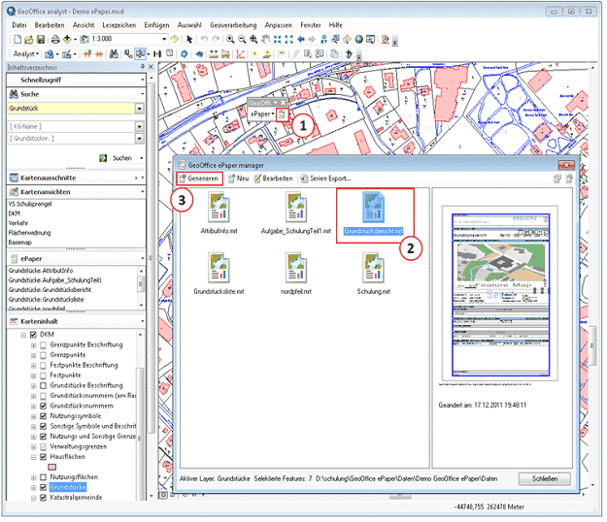Screen dimensions: 607x522
Task: Click the ePaper manager icon in floating toolbar
Action: 282,114
